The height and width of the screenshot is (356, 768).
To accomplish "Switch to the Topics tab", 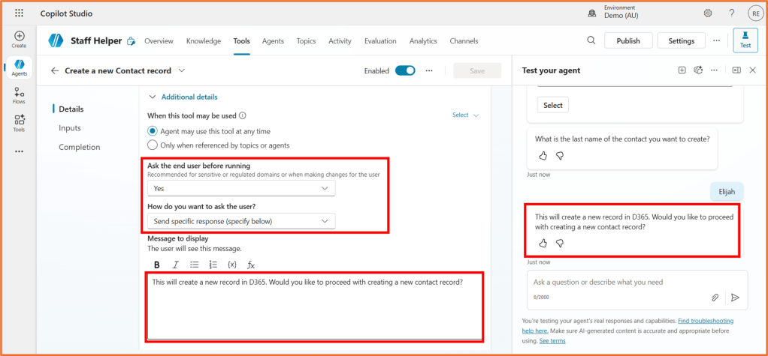I will click(306, 41).
